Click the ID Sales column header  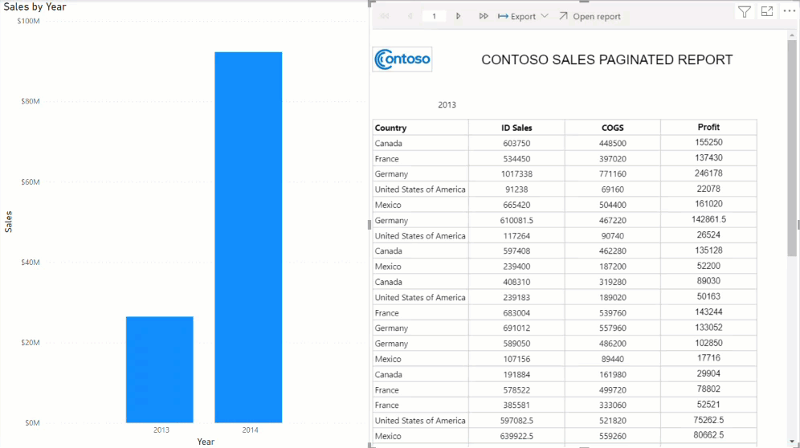pos(516,128)
